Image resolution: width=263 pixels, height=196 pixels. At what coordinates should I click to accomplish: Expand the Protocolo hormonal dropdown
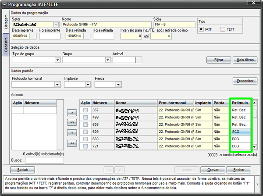[57, 85]
